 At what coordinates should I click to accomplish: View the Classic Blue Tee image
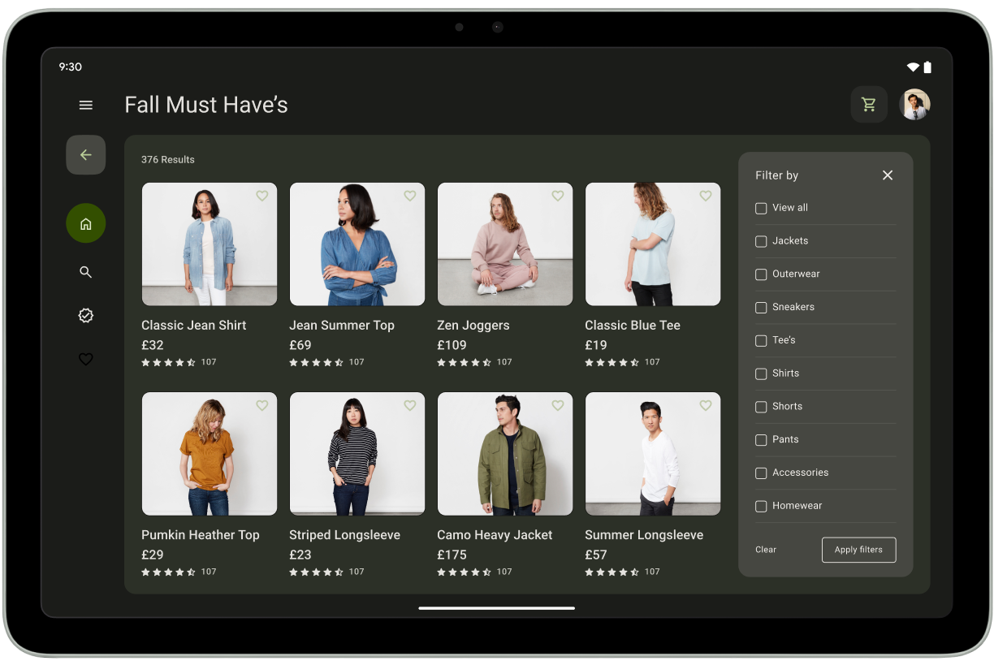point(653,244)
